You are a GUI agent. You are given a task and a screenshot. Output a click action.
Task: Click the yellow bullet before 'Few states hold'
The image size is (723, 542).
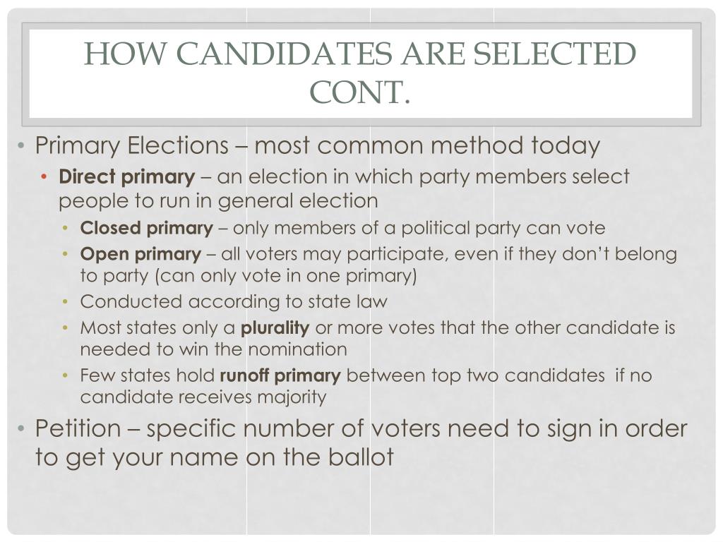click(x=66, y=375)
